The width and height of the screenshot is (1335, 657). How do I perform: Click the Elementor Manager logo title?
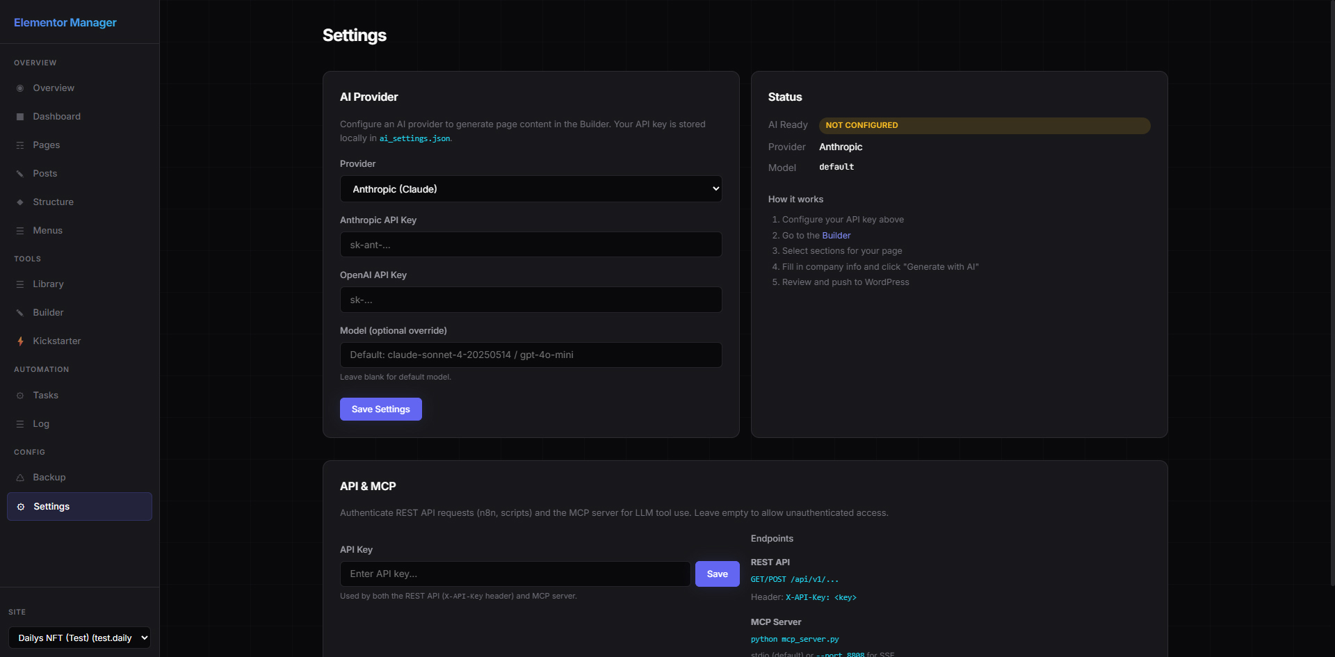point(65,22)
